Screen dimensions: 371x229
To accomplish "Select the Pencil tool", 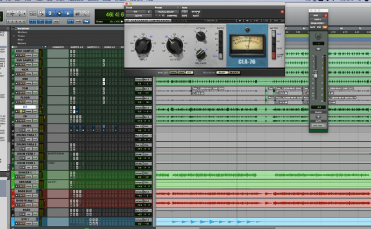I will [86, 14].
